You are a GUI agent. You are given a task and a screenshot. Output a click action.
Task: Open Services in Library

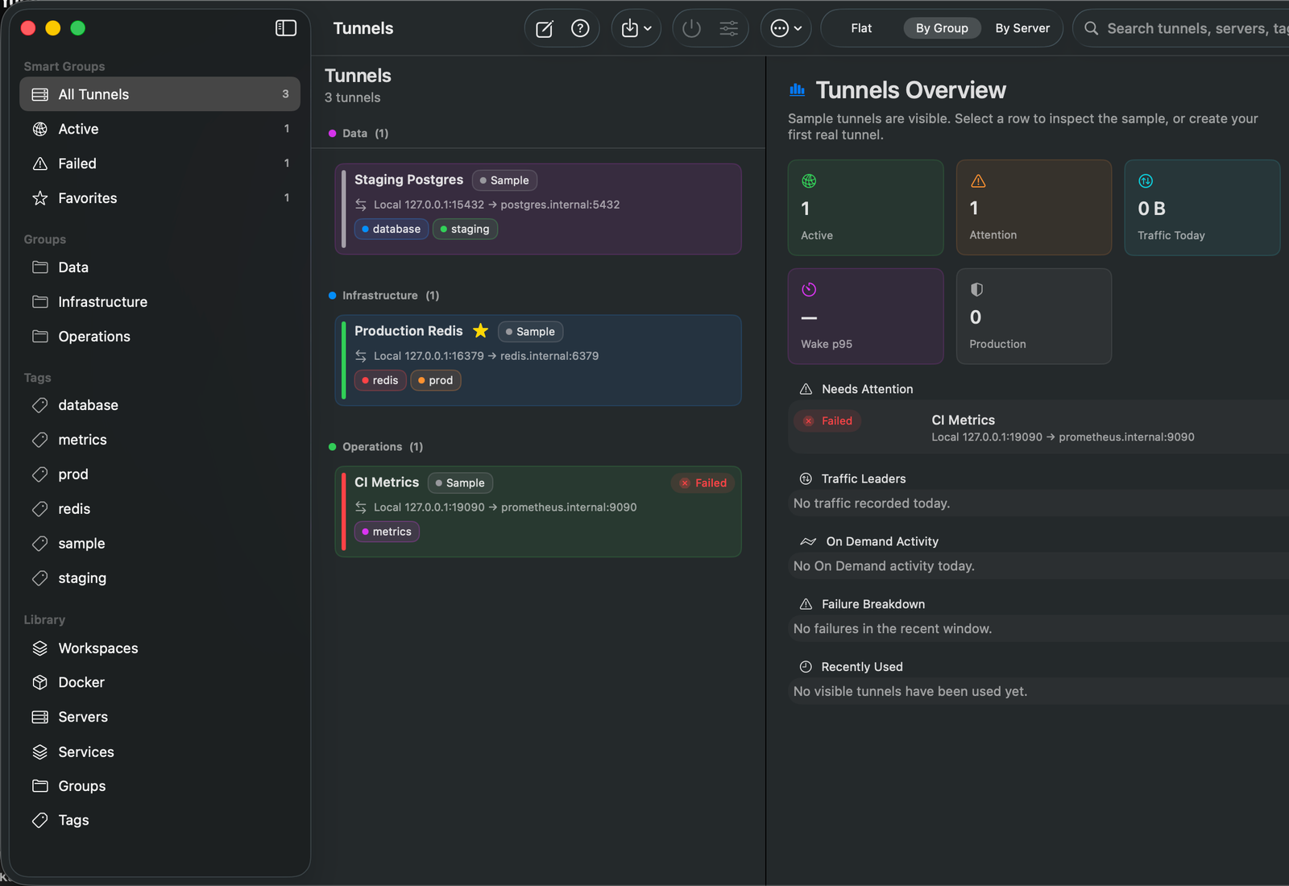(x=160, y=752)
